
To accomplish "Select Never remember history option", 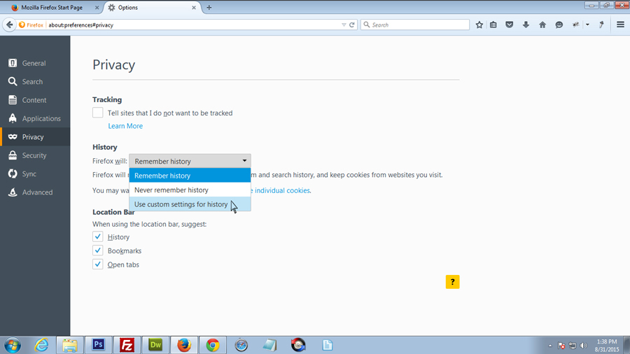I will click(x=190, y=190).
